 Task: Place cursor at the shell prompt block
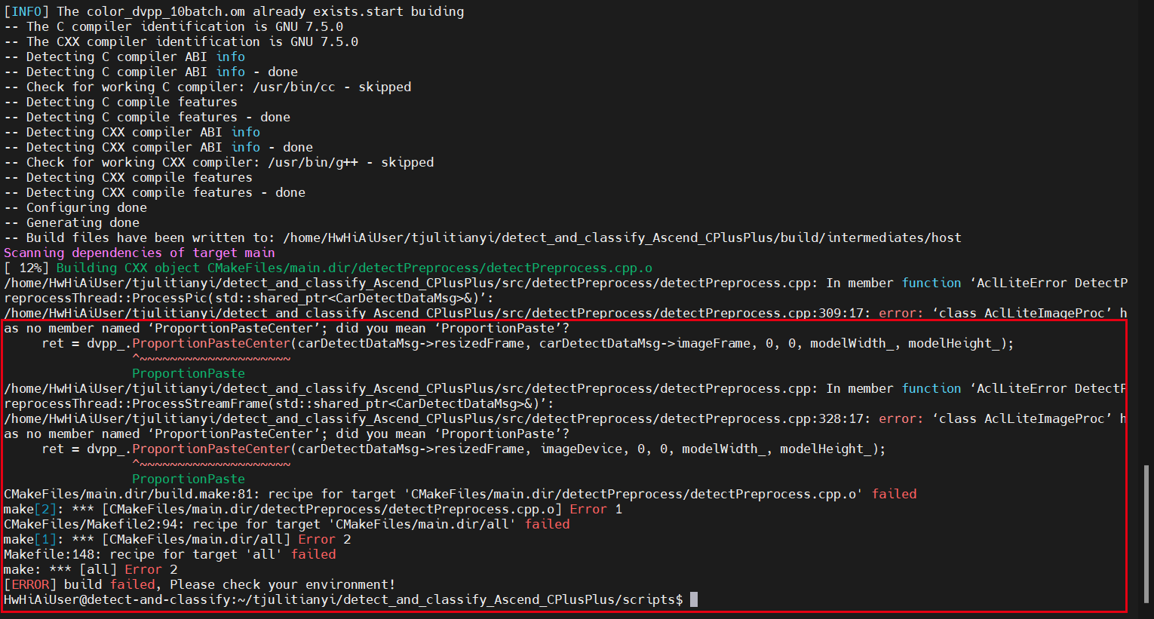pyautogui.click(x=694, y=599)
